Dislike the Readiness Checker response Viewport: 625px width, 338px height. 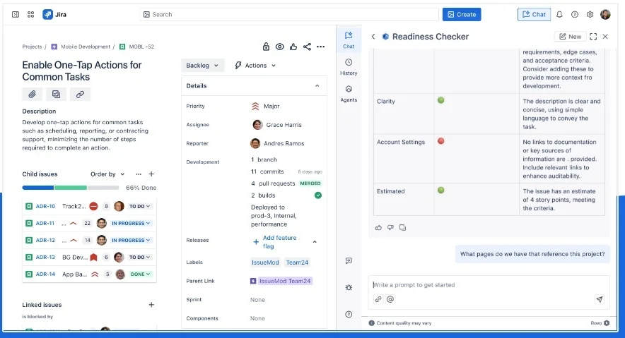(x=390, y=227)
